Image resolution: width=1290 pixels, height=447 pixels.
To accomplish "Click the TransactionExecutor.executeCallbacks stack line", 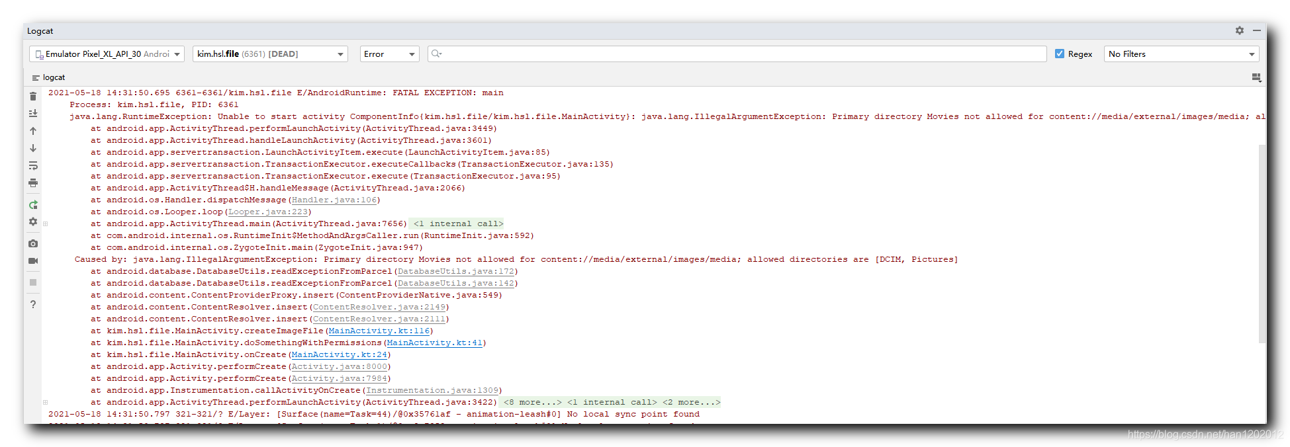I will 352,164.
